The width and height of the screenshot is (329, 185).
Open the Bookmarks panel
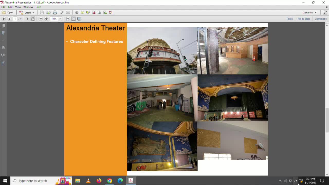point(3,33)
